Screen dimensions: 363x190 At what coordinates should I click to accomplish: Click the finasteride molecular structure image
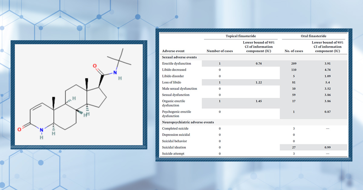point(79,95)
